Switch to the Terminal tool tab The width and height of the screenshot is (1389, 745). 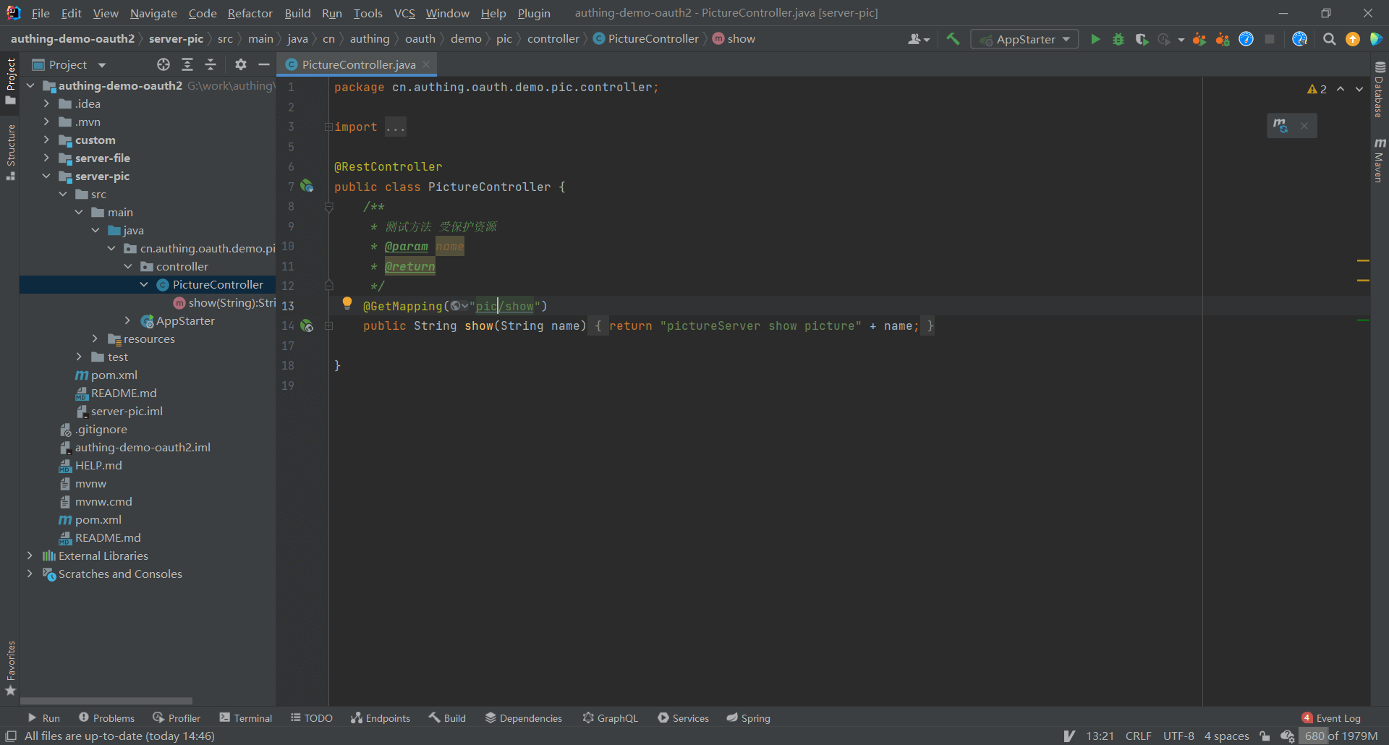246,718
